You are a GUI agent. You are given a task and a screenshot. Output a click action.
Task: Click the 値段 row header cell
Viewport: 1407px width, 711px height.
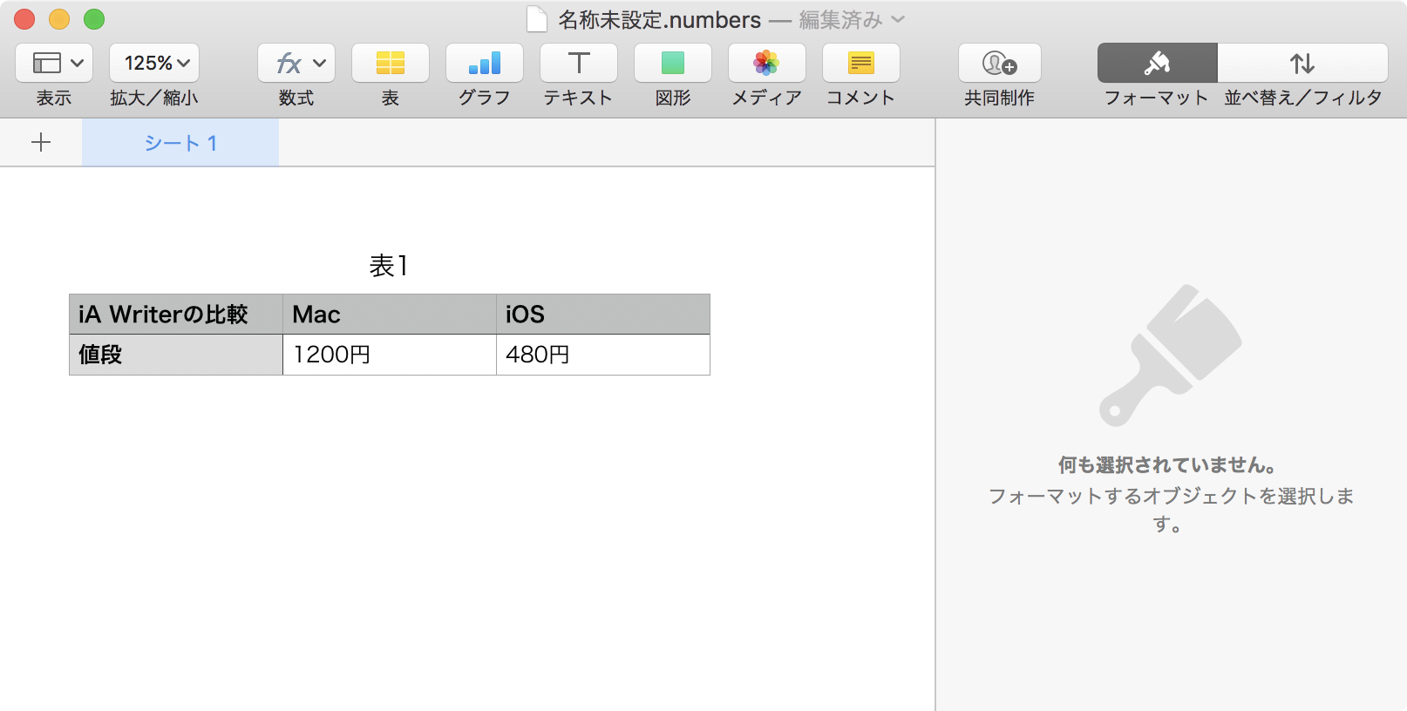[x=175, y=355]
